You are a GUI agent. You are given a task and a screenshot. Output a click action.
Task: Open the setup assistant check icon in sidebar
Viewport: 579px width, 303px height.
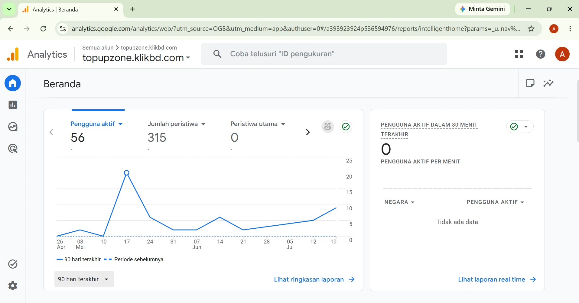[x=13, y=264]
